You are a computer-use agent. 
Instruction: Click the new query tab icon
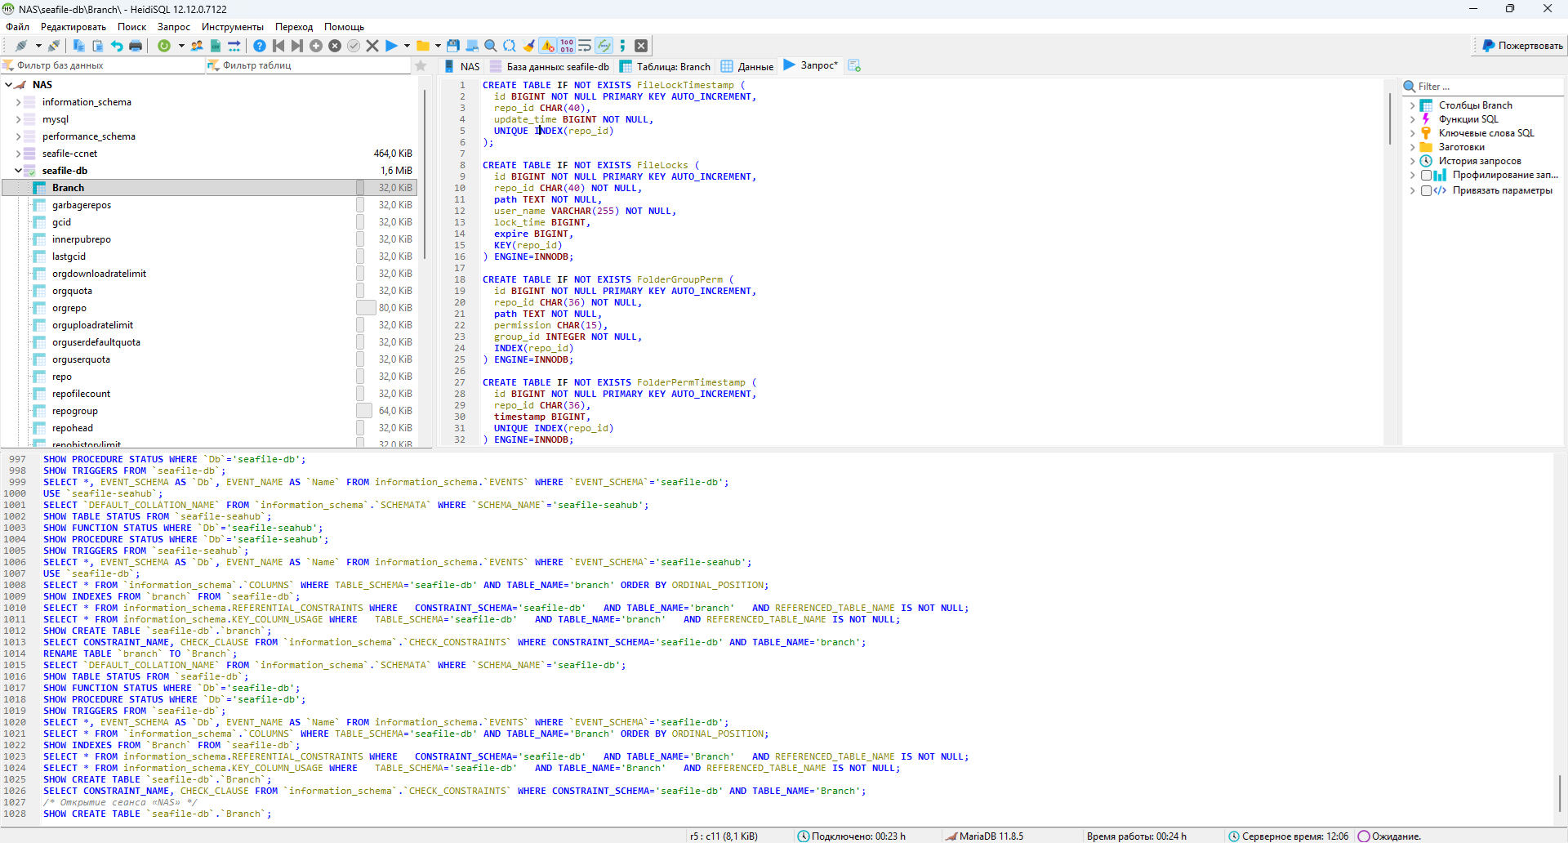(854, 66)
